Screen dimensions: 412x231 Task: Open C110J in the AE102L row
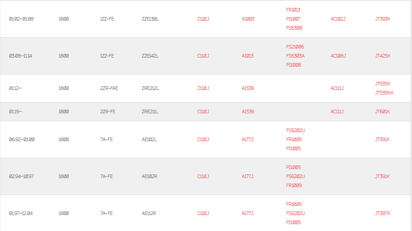click(x=203, y=140)
